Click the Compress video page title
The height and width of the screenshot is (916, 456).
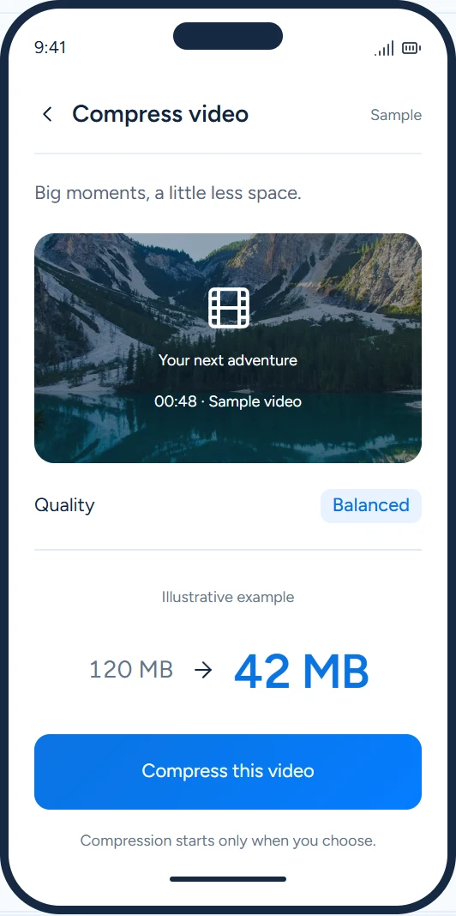[160, 114]
